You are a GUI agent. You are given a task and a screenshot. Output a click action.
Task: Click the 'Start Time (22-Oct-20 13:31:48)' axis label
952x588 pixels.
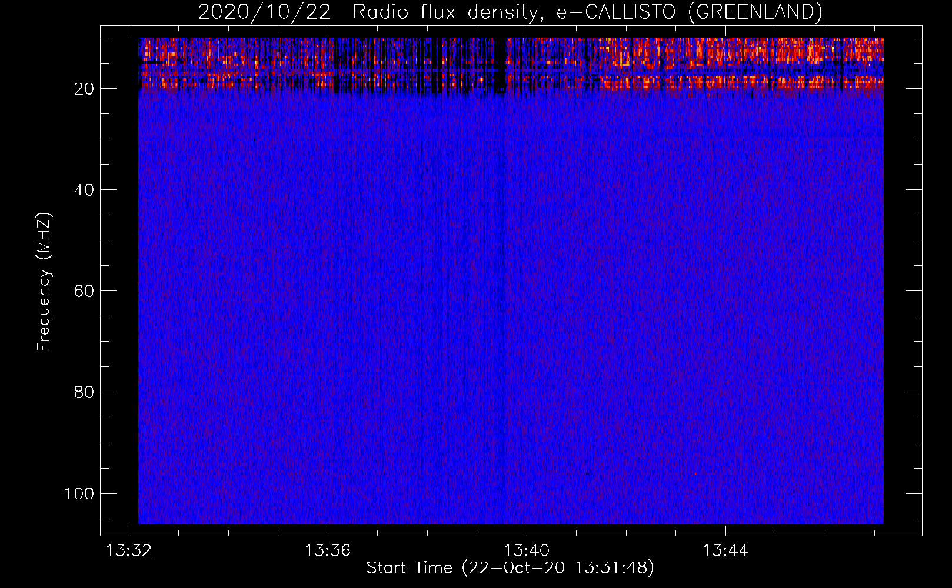[x=510, y=568]
